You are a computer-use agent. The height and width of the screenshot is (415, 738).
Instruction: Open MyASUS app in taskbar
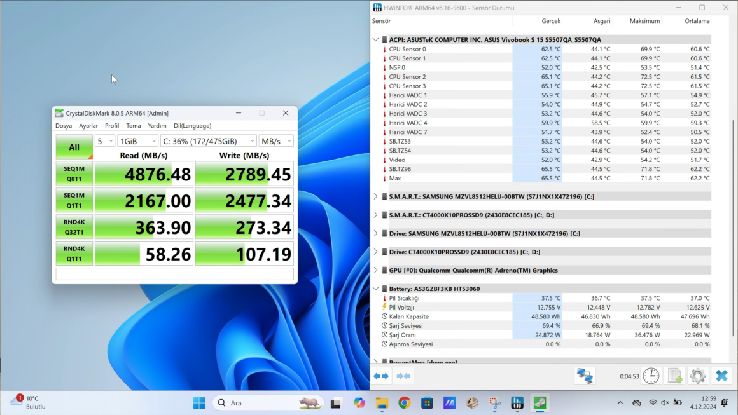pyautogui.click(x=450, y=403)
